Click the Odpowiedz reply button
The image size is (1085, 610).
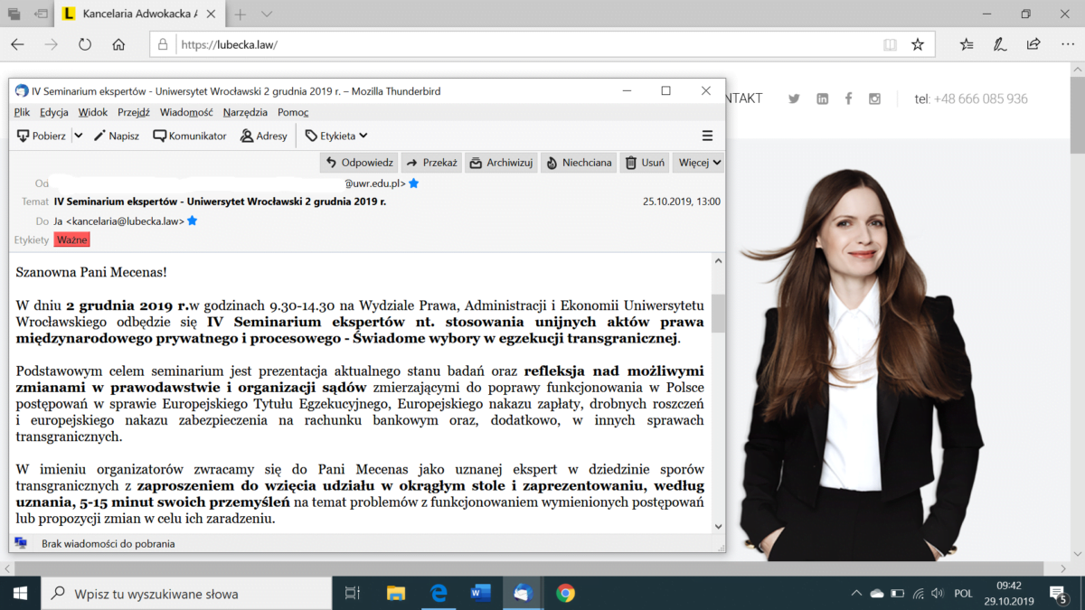(360, 163)
